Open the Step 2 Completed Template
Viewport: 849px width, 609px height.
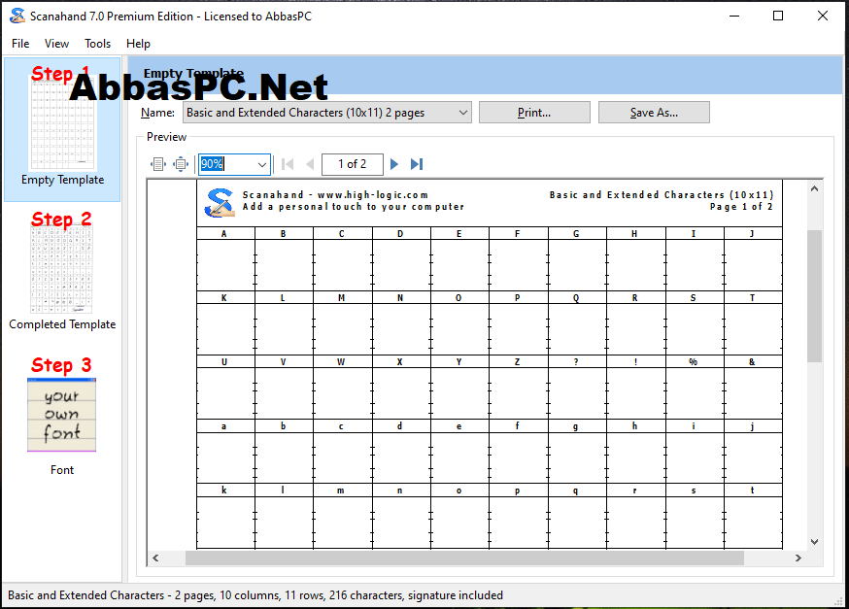[62, 270]
